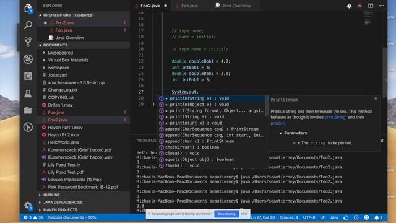Open the notifications bell in the status bar
396x223 pixels.
point(378,217)
